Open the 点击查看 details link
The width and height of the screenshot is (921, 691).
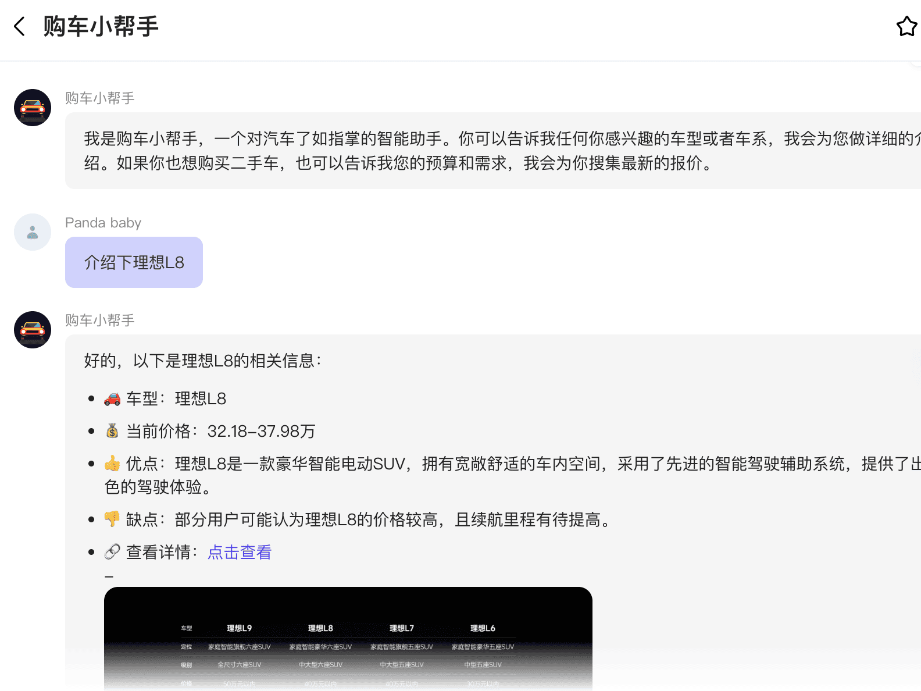(240, 552)
